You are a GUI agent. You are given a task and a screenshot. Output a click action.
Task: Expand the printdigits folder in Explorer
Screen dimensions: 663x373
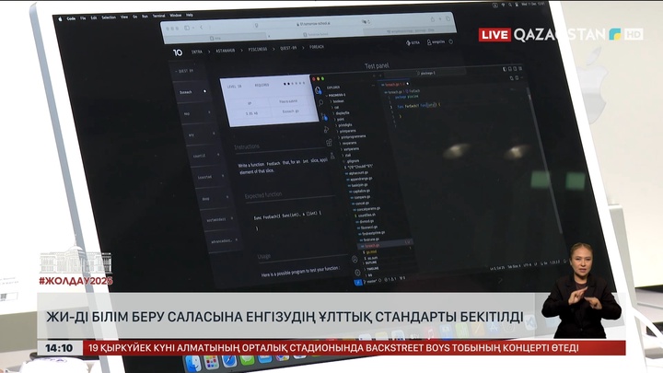pos(344,124)
